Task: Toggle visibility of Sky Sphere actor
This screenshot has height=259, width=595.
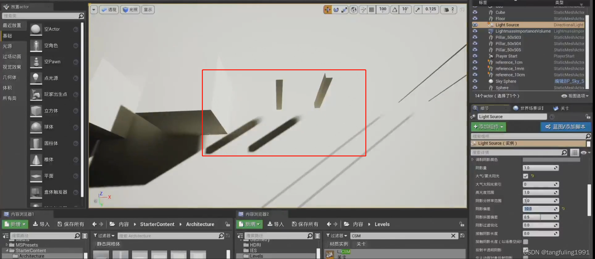Action: (475, 81)
